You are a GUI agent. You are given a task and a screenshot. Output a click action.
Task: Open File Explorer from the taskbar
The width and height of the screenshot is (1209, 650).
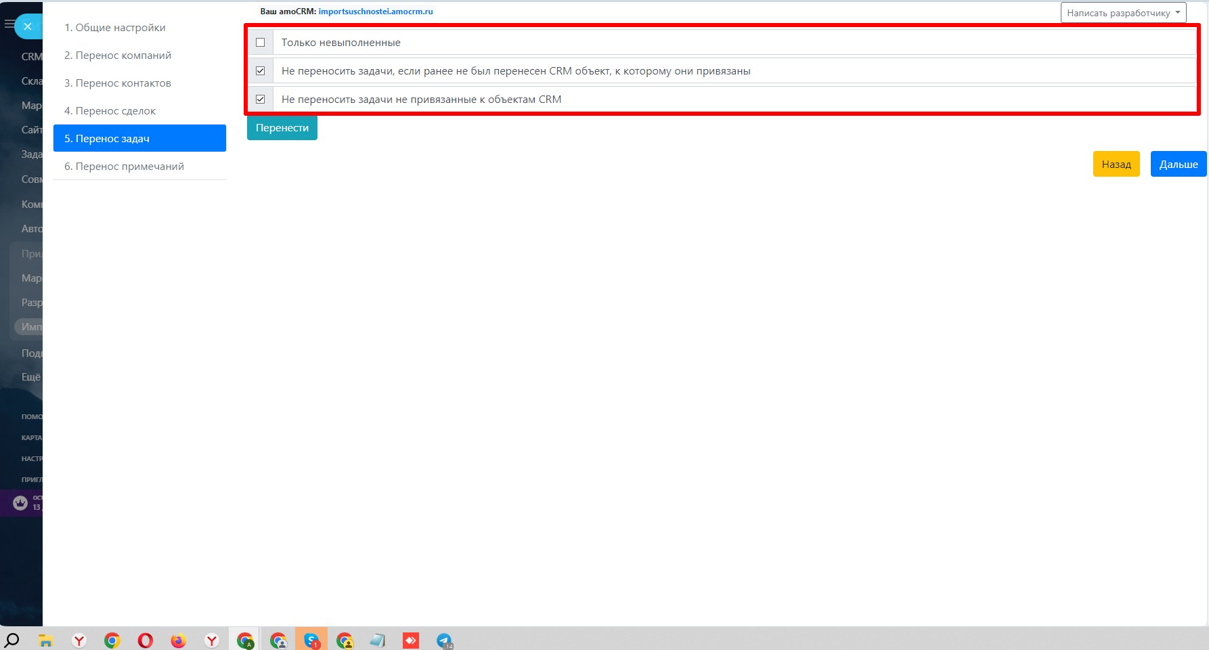45,640
